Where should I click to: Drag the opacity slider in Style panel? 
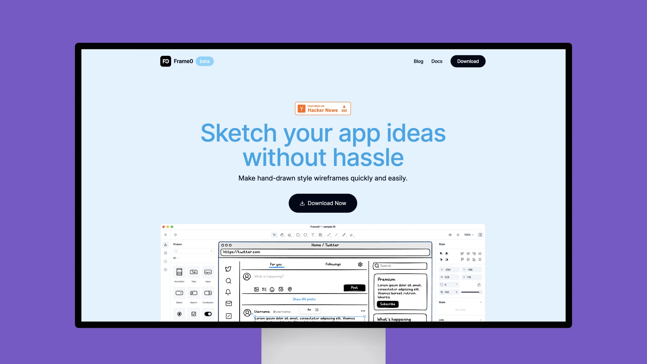(x=480, y=292)
